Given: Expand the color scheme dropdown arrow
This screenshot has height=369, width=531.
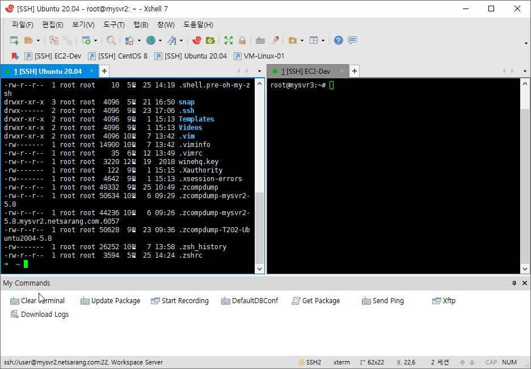Looking at the screenshot, I should tap(139, 41).
